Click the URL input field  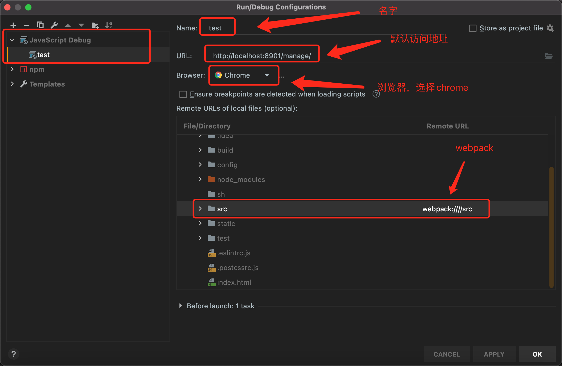point(262,56)
